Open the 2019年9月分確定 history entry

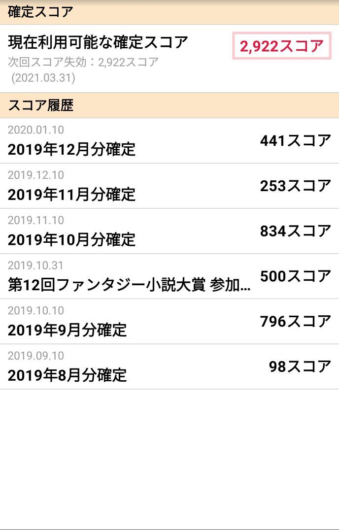pyautogui.click(x=67, y=330)
